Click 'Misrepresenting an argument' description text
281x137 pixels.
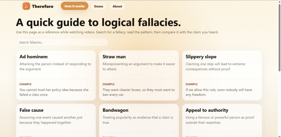coord(139,66)
